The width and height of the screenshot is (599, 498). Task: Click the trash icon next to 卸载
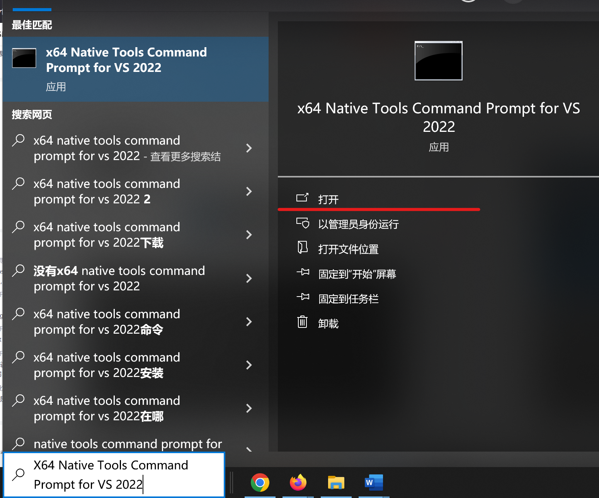(x=303, y=322)
